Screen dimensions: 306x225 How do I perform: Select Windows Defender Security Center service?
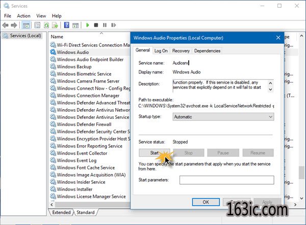pos(90,132)
